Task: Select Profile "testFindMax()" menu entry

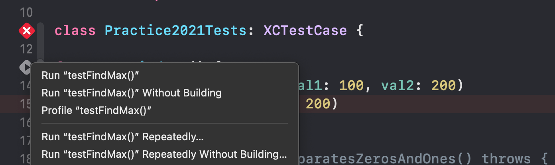Action: [x=96, y=110]
